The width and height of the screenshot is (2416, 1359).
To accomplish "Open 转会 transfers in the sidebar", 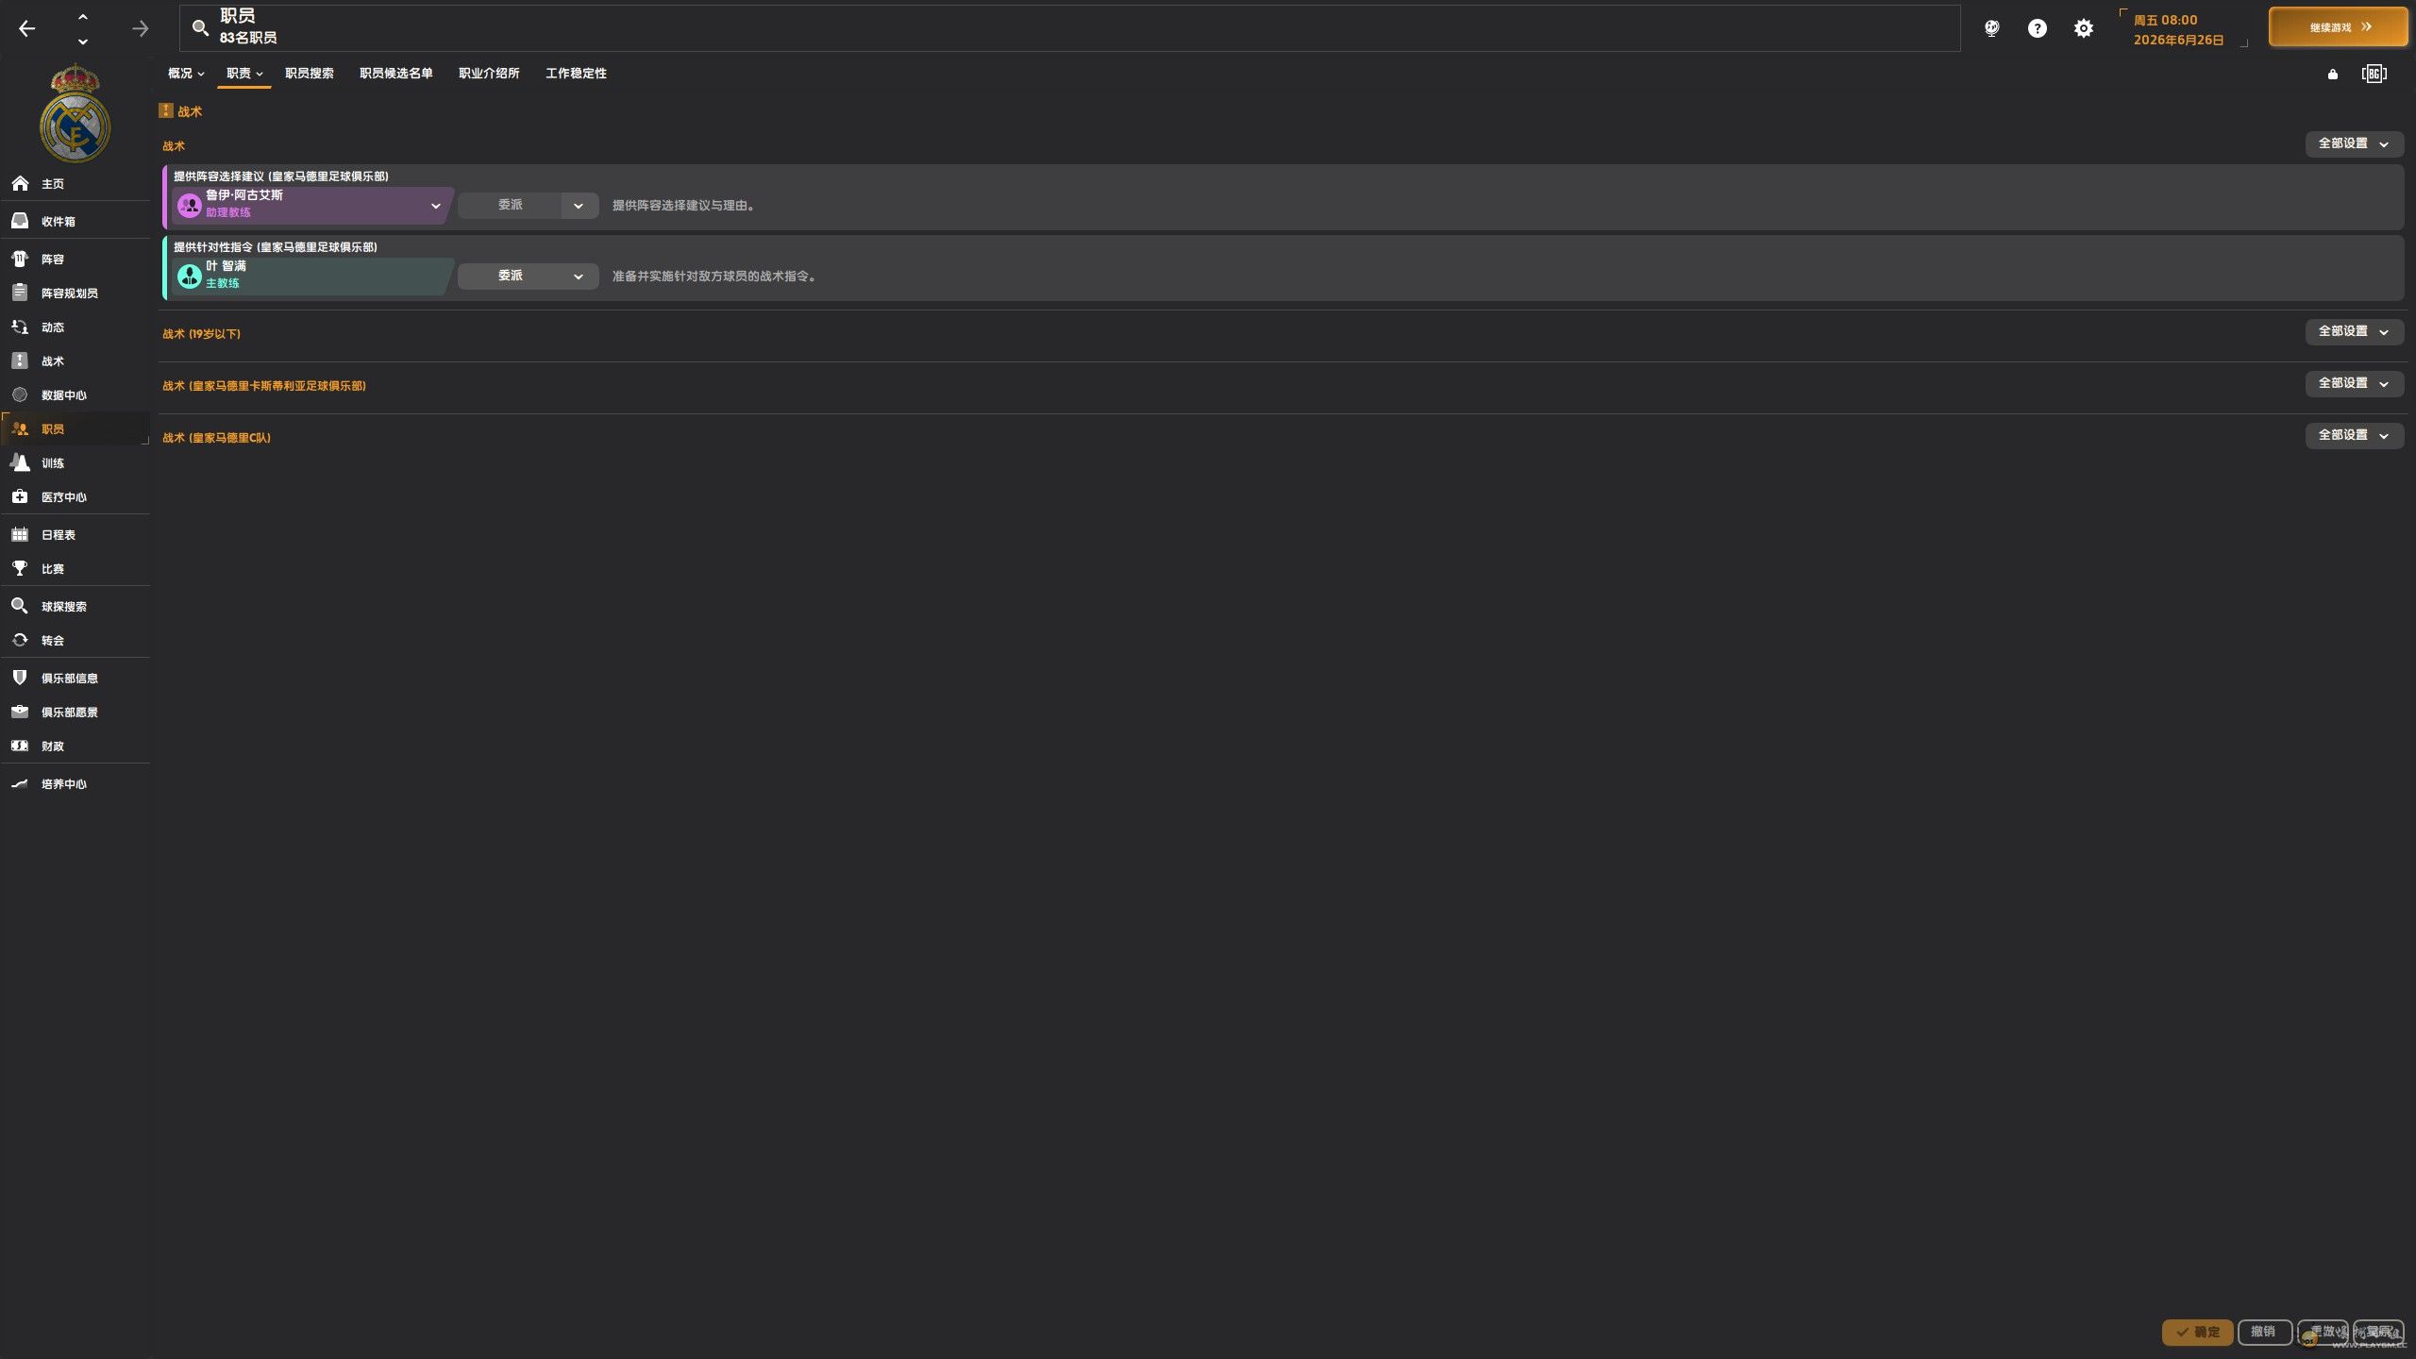I will pos(52,641).
